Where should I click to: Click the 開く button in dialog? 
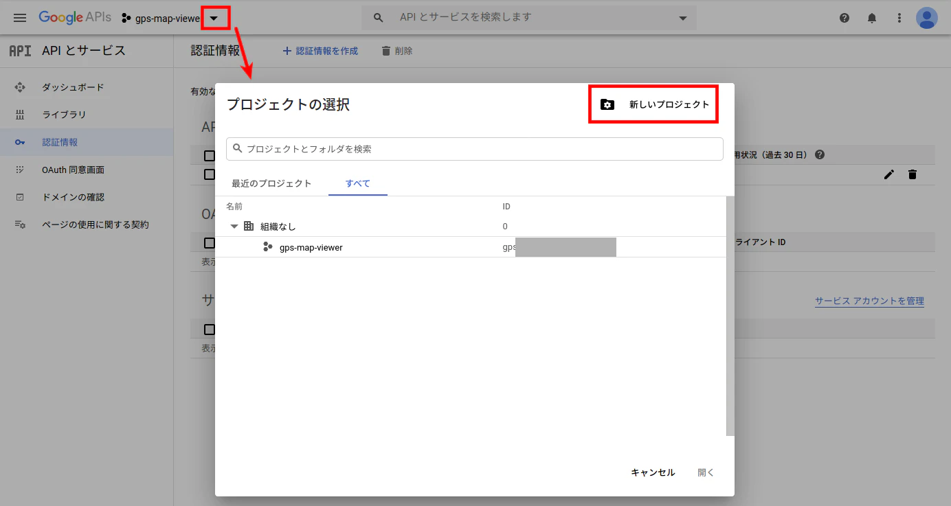[706, 472]
